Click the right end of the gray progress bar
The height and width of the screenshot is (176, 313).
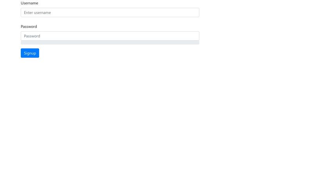click(197, 43)
